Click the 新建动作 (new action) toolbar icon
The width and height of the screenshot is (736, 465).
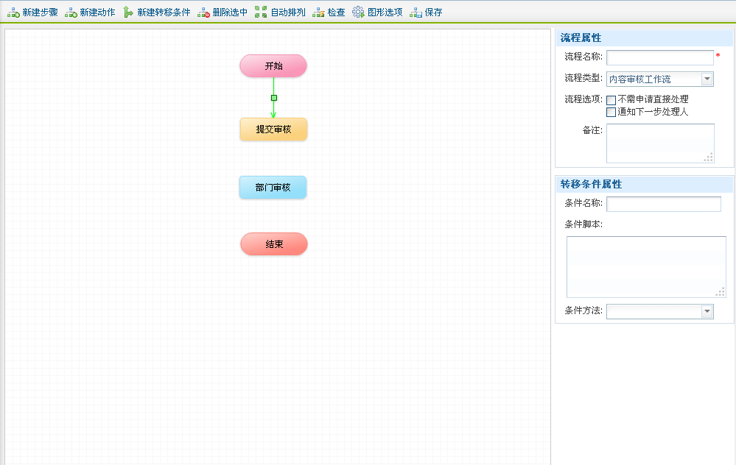71,13
